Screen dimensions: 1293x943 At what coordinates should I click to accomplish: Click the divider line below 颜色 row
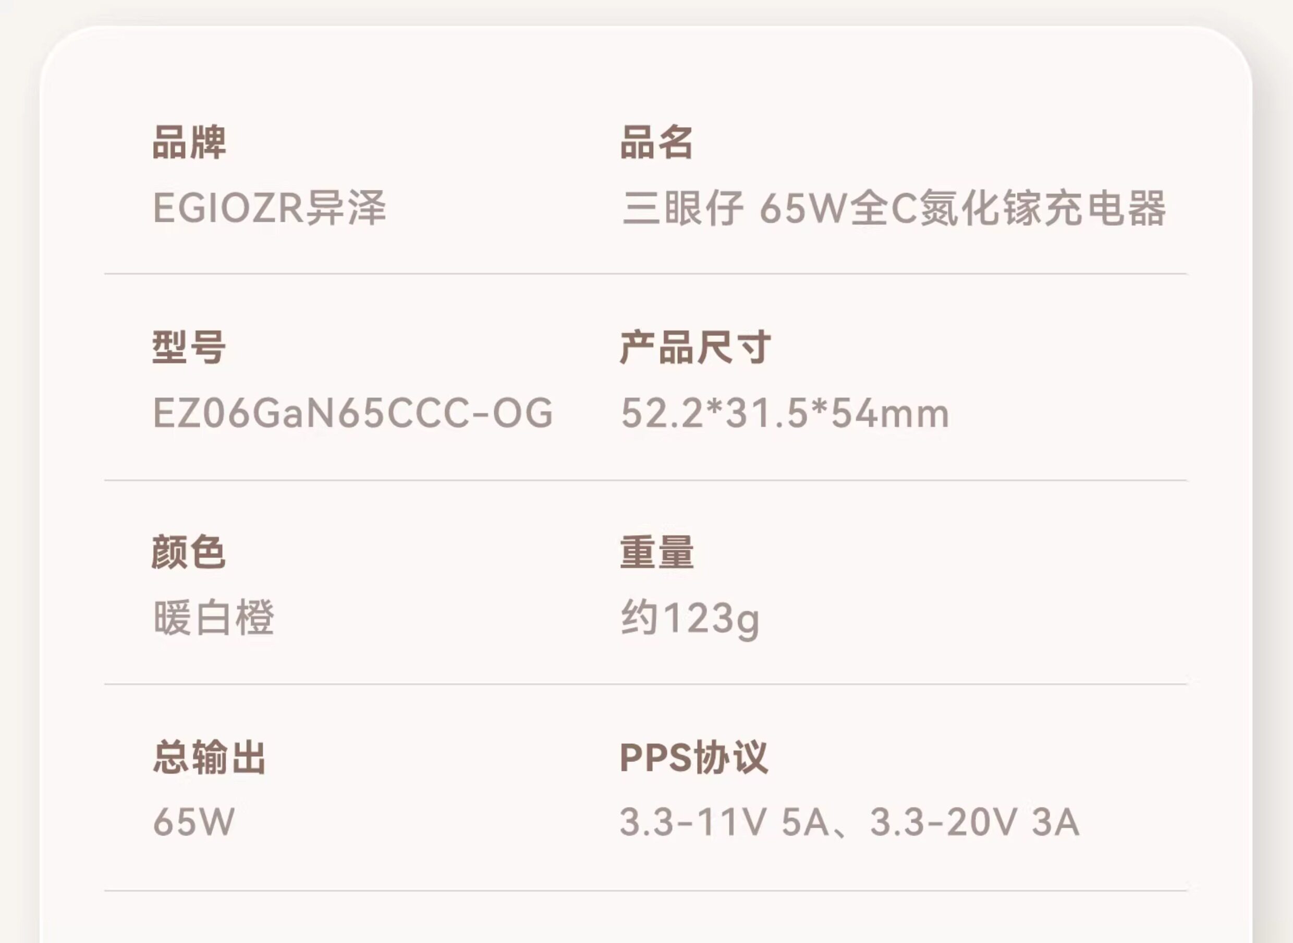pos(646,684)
